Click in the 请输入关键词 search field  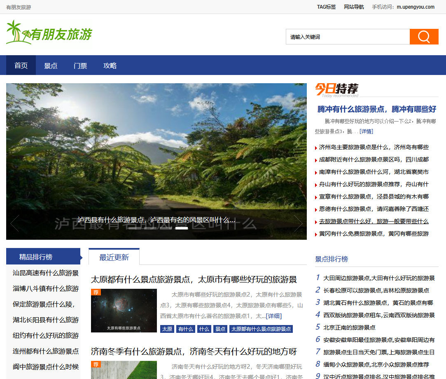coord(348,37)
